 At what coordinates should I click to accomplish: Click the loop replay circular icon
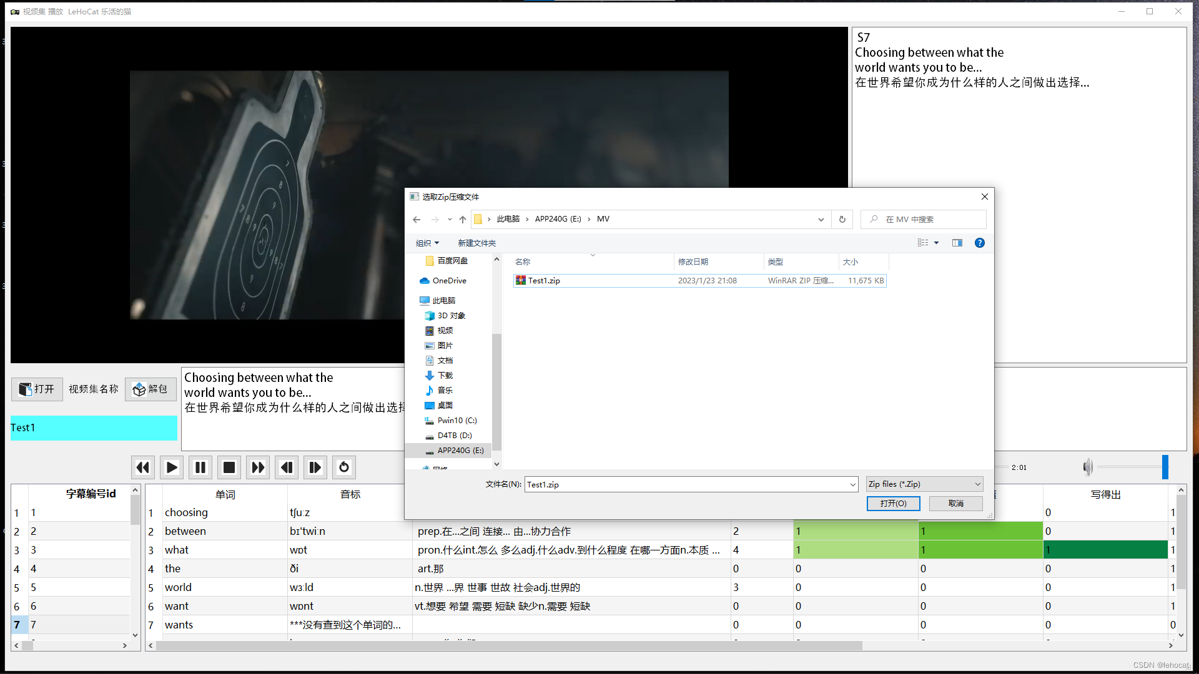tap(344, 467)
